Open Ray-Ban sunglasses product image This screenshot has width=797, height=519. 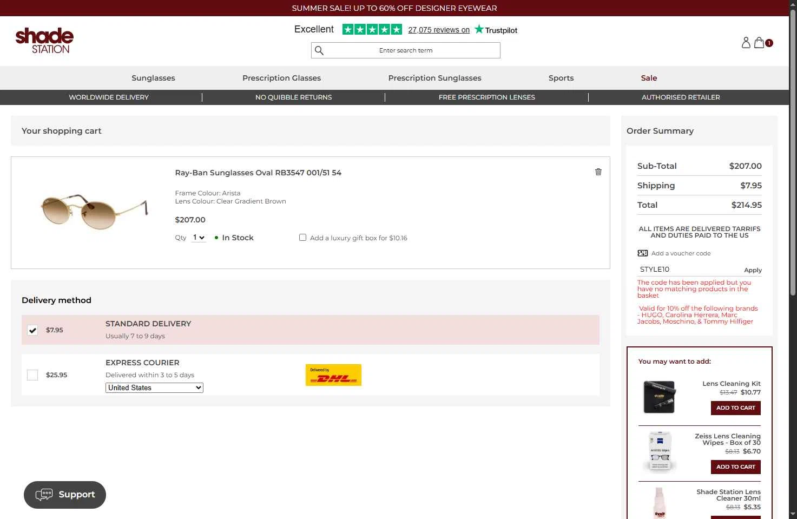pyautogui.click(x=95, y=211)
